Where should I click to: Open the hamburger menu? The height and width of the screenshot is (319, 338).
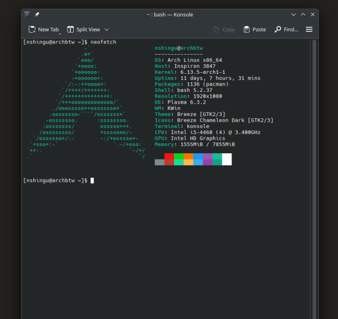pos(309,29)
